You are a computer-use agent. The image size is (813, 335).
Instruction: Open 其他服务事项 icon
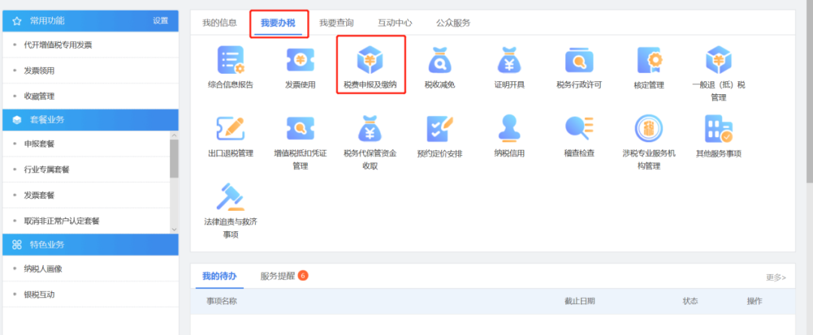pyautogui.click(x=718, y=129)
